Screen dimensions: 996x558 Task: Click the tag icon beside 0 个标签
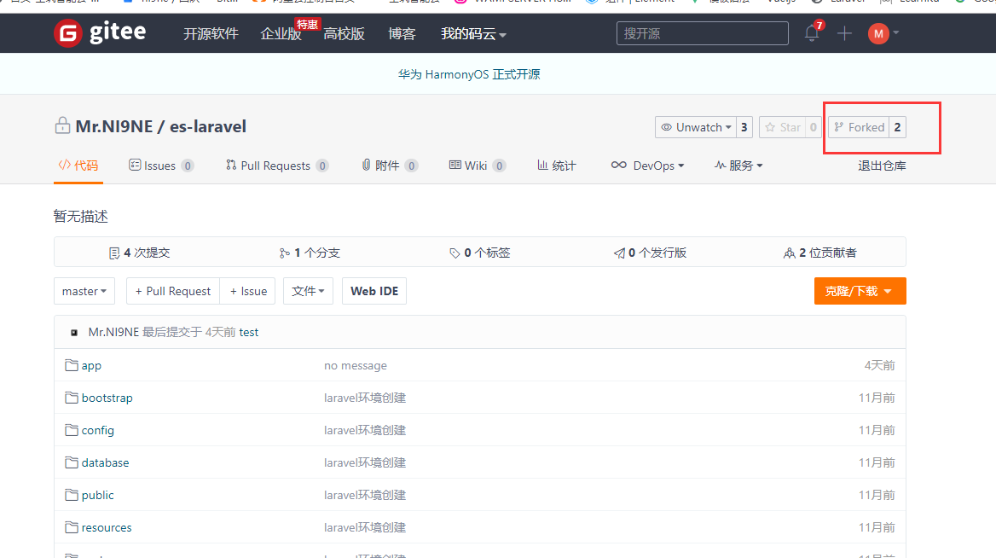pos(455,253)
